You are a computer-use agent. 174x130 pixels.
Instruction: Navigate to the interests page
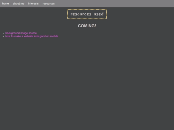33,4
